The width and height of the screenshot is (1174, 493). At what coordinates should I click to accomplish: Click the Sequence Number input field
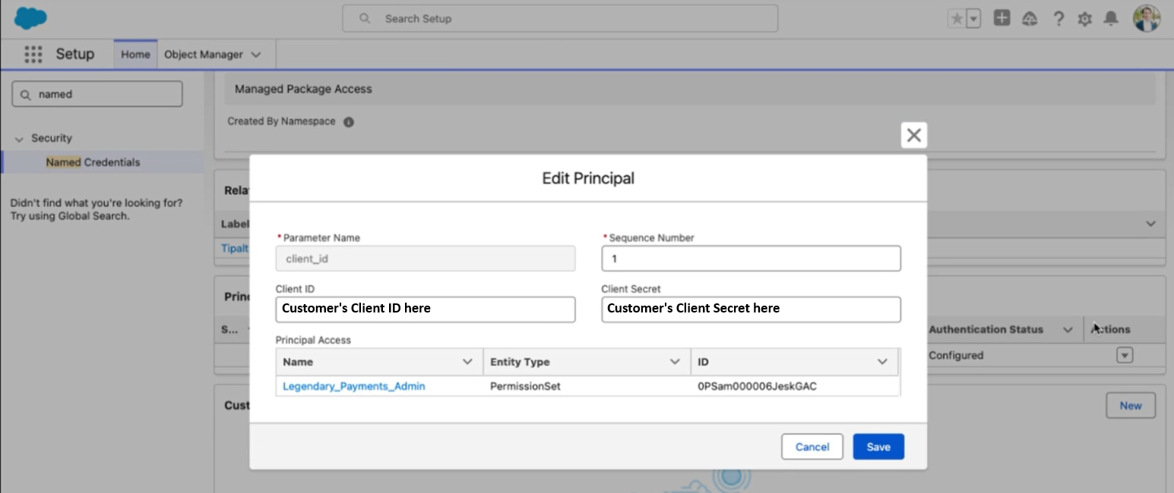click(x=751, y=259)
